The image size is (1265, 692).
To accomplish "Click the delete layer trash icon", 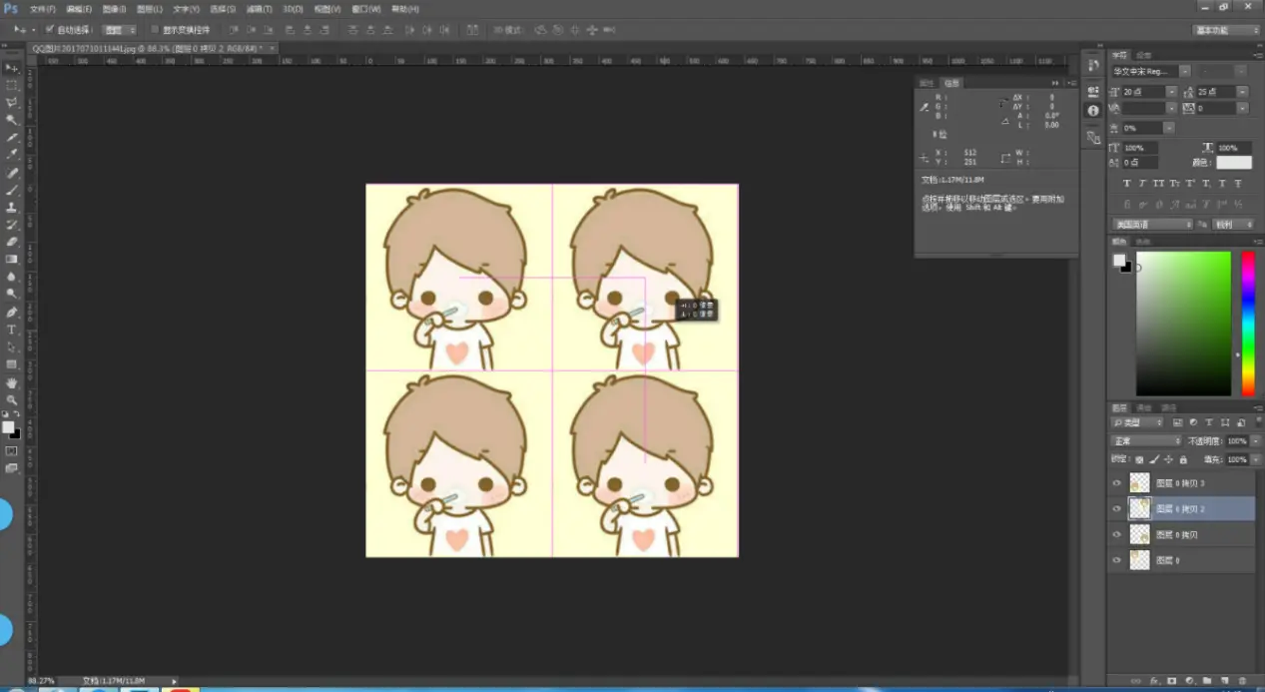I will coord(1242,681).
